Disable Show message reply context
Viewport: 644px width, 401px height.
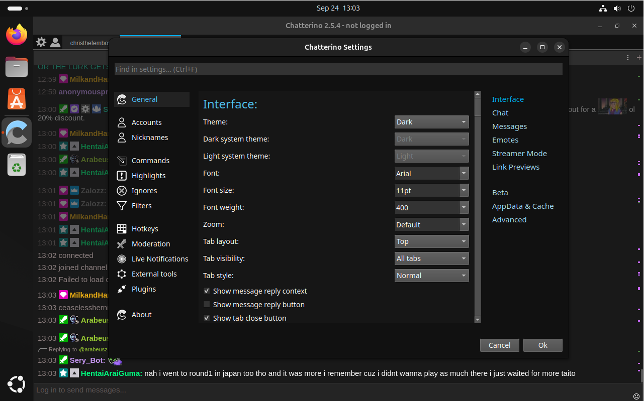pos(206,291)
